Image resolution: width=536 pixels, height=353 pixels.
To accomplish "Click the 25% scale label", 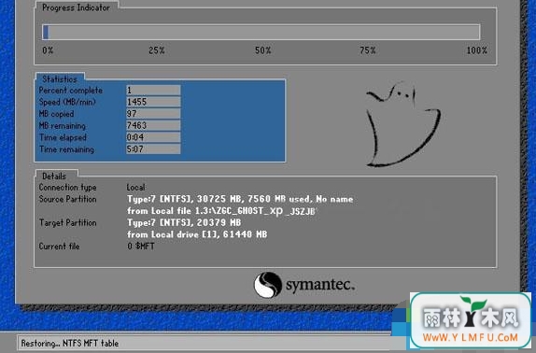I will (x=157, y=50).
